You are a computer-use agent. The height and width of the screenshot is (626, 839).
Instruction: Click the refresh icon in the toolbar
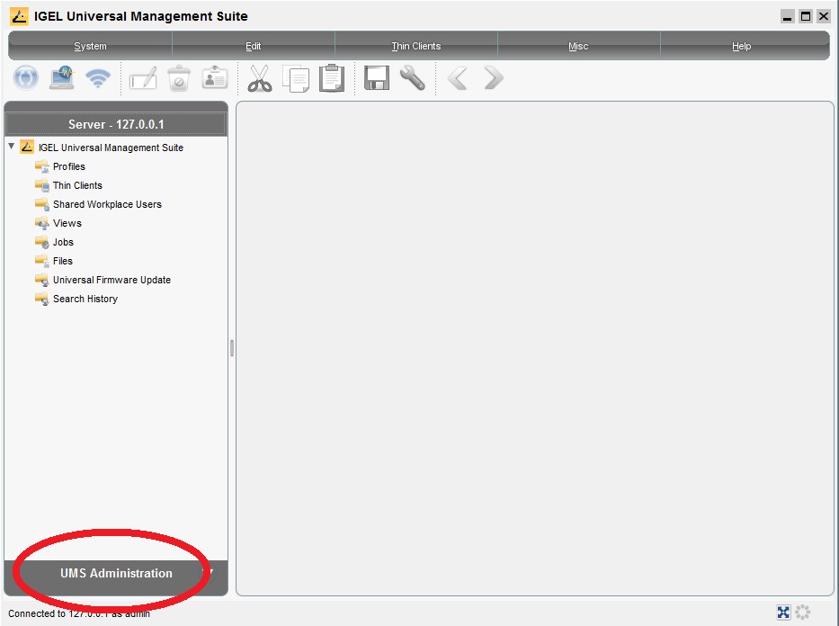point(26,78)
